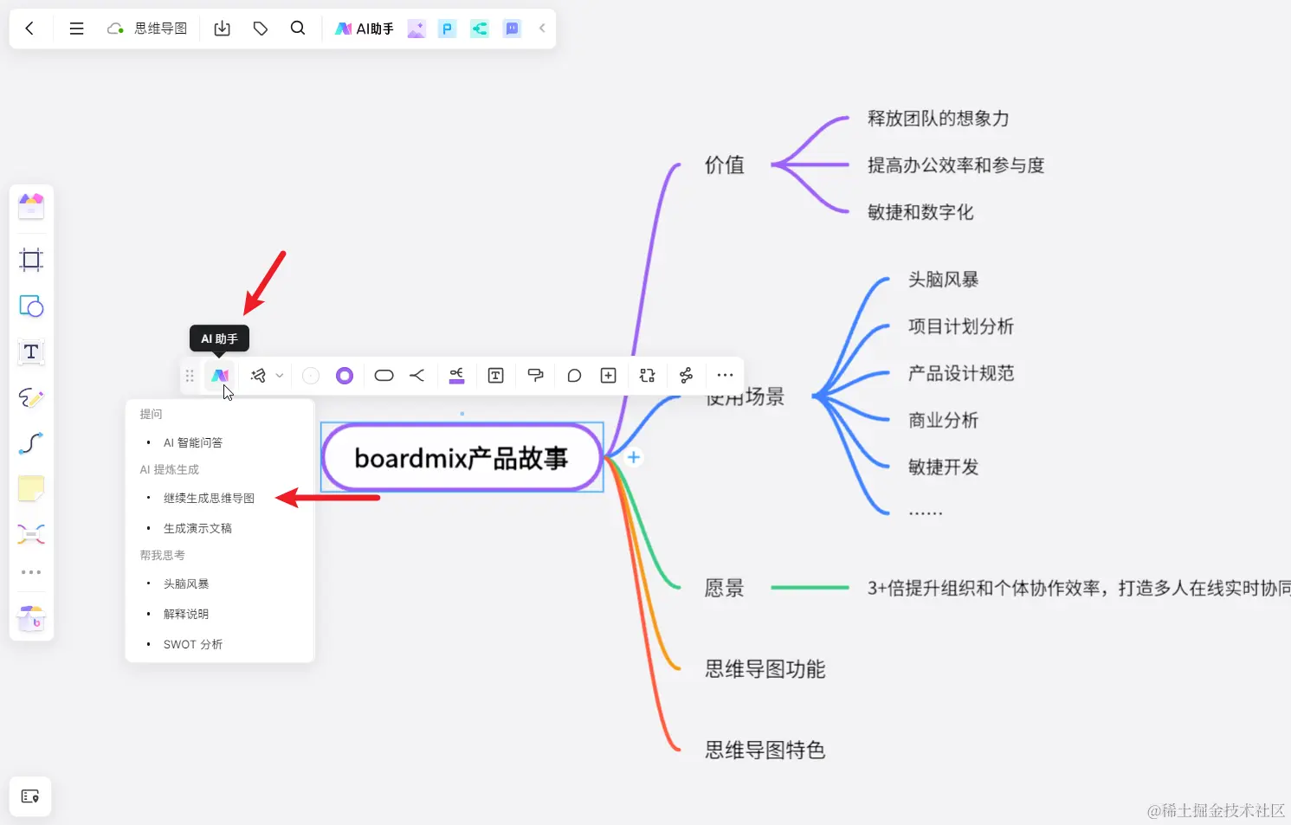Screen dimensions: 1291x825
Task: Choose SWOT 分析 from the AI menu
Action: pyautogui.click(x=193, y=643)
